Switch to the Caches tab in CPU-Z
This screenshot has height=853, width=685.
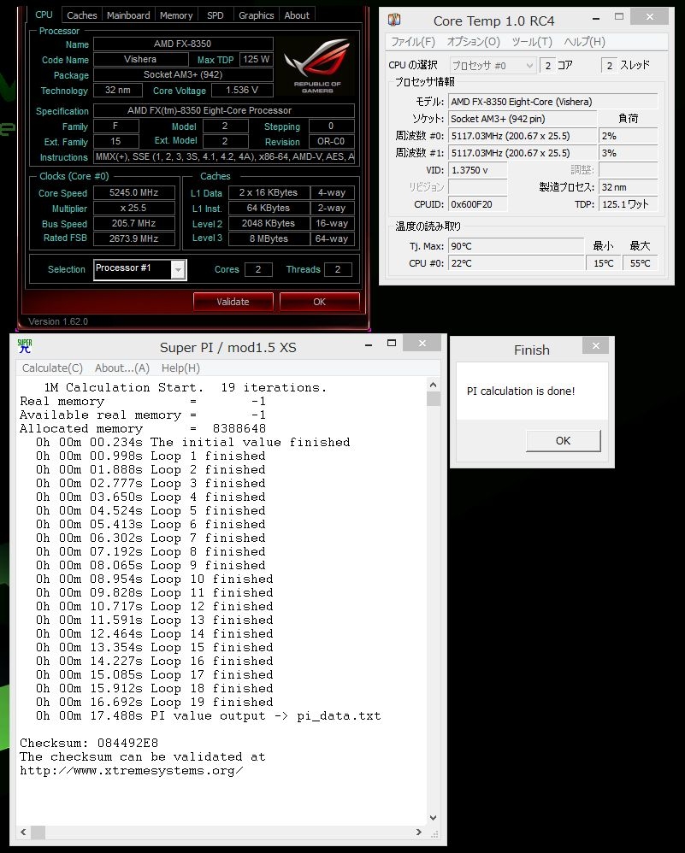(x=82, y=15)
